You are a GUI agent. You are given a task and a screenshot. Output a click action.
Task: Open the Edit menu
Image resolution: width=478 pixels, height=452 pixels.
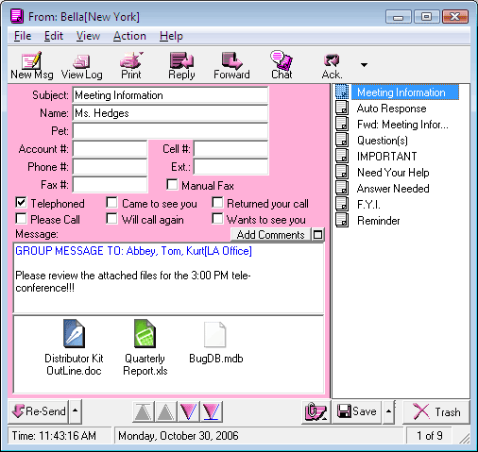[54, 36]
